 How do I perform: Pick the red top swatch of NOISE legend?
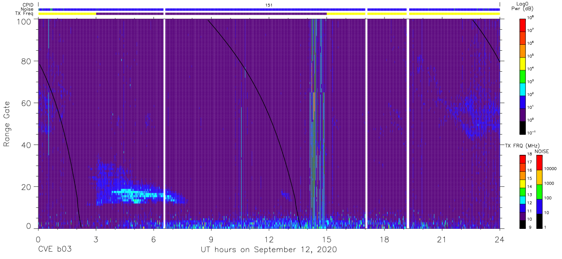point(539,162)
